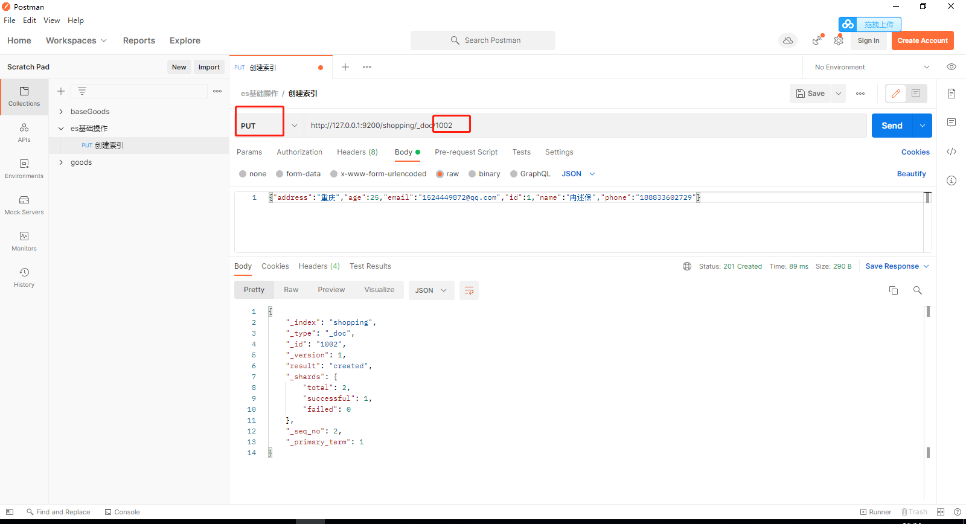
Task: Click the request URL input field
Action: [584, 126]
